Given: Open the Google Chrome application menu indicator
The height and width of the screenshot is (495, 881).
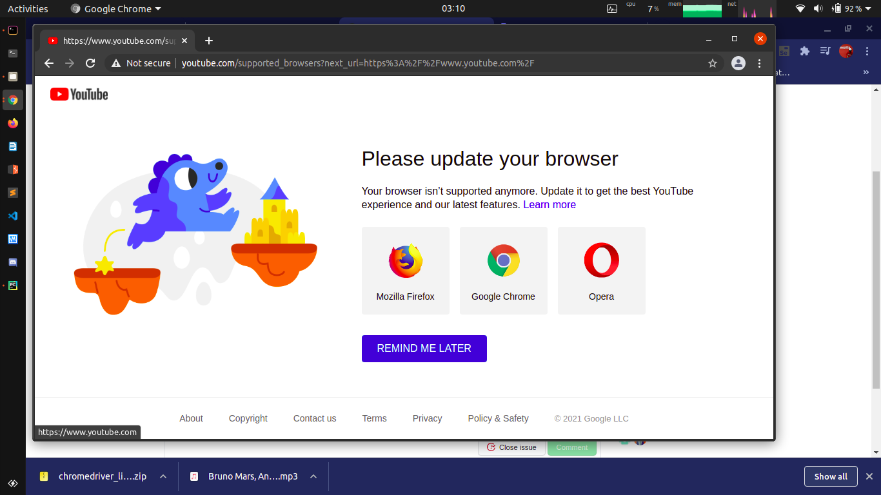Looking at the screenshot, I should click(x=115, y=8).
